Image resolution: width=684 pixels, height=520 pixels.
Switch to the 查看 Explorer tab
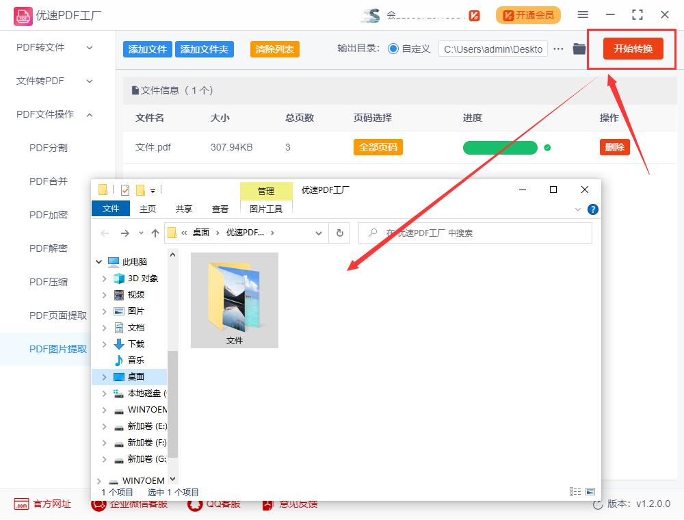coord(220,209)
